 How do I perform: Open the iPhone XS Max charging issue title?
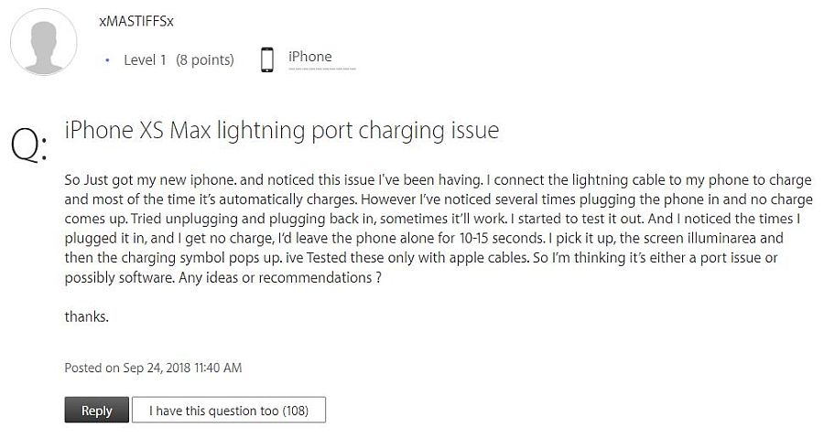pos(282,130)
